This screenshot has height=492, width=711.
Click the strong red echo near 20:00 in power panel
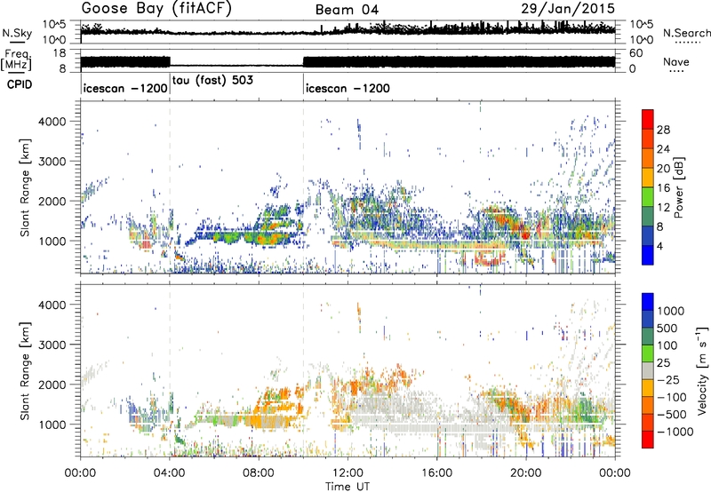click(525, 234)
